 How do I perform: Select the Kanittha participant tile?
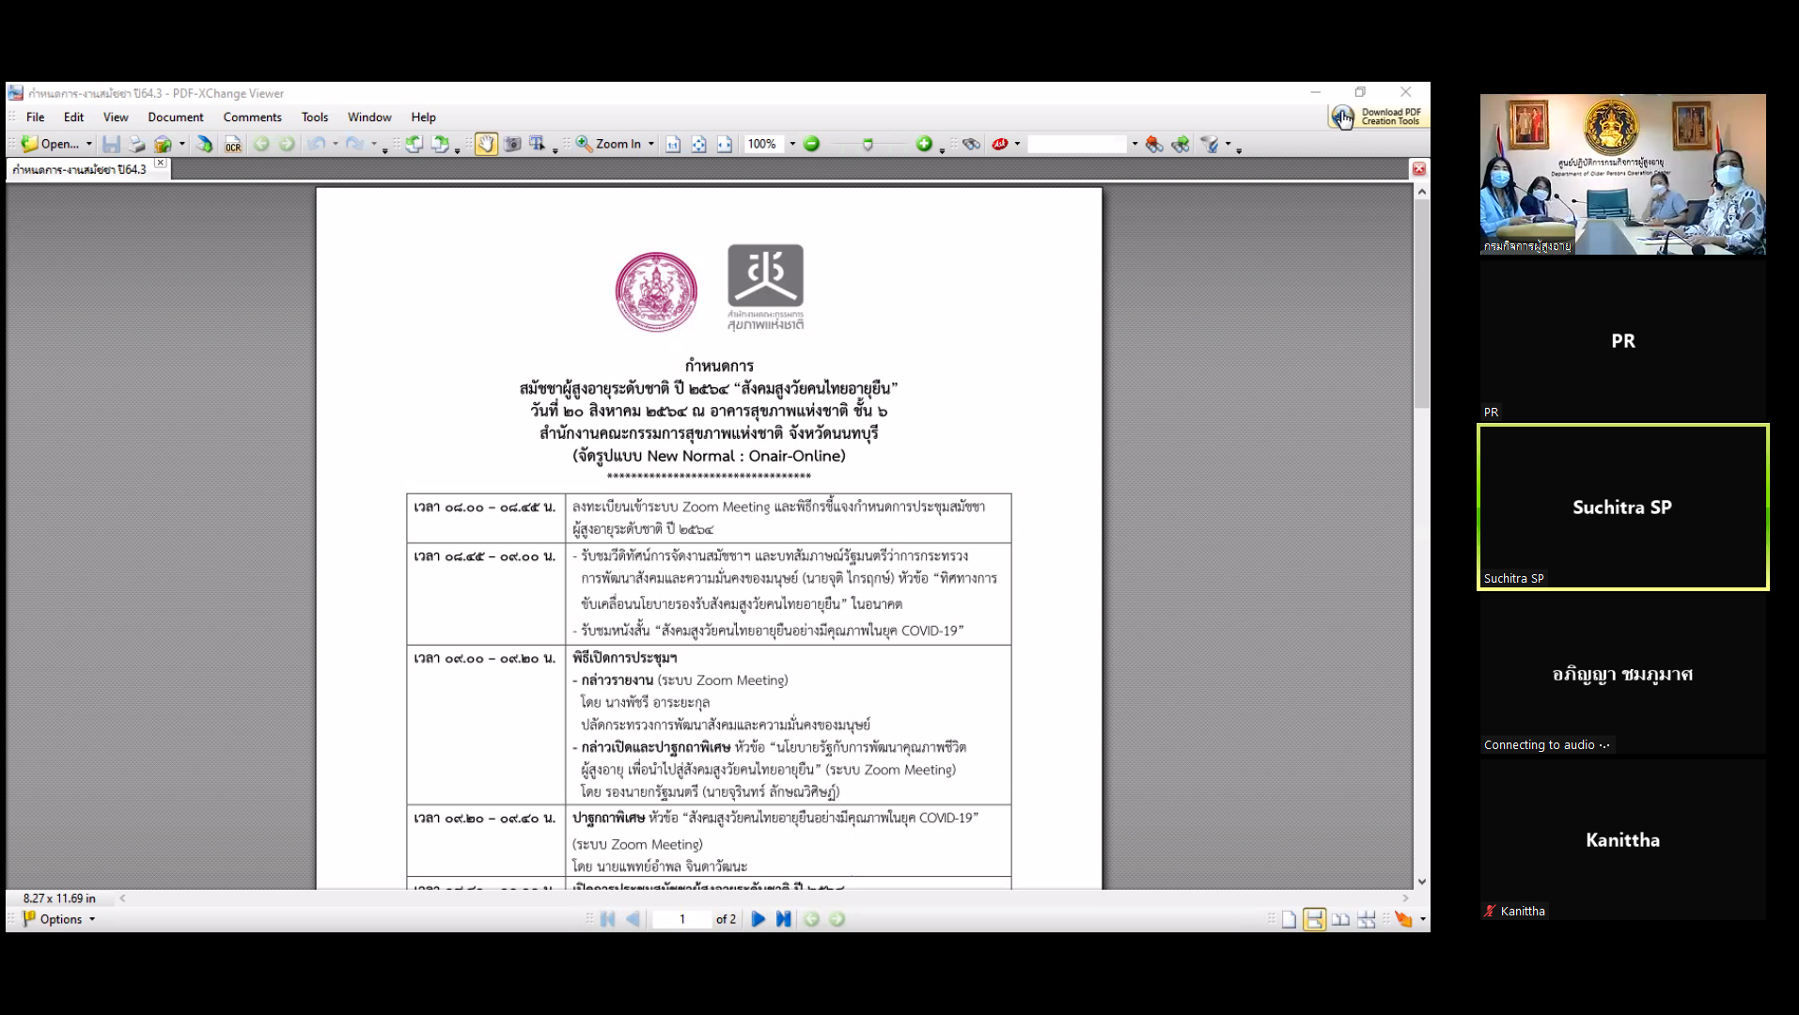coord(1622,840)
